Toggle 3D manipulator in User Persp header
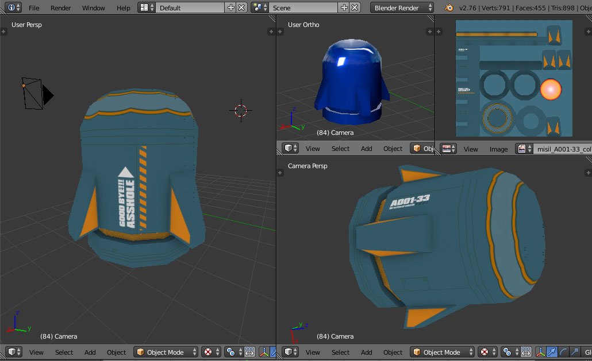 (264, 352)
